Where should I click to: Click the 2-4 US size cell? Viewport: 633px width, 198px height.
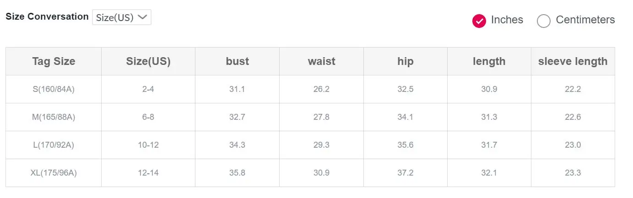coord(148,89)
